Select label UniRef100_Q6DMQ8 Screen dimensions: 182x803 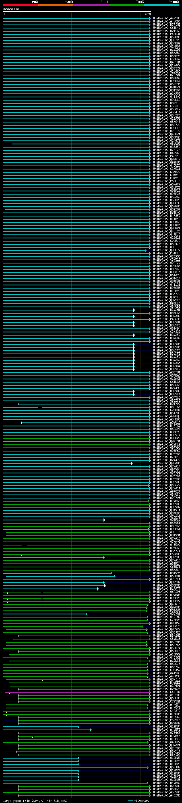[x=167, y=138]
